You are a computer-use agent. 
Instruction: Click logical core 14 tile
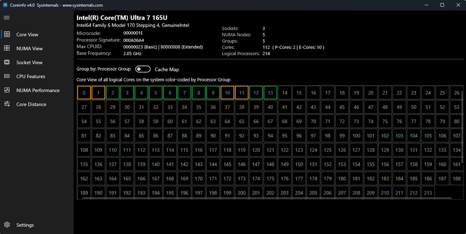click(x=285, y=93)
